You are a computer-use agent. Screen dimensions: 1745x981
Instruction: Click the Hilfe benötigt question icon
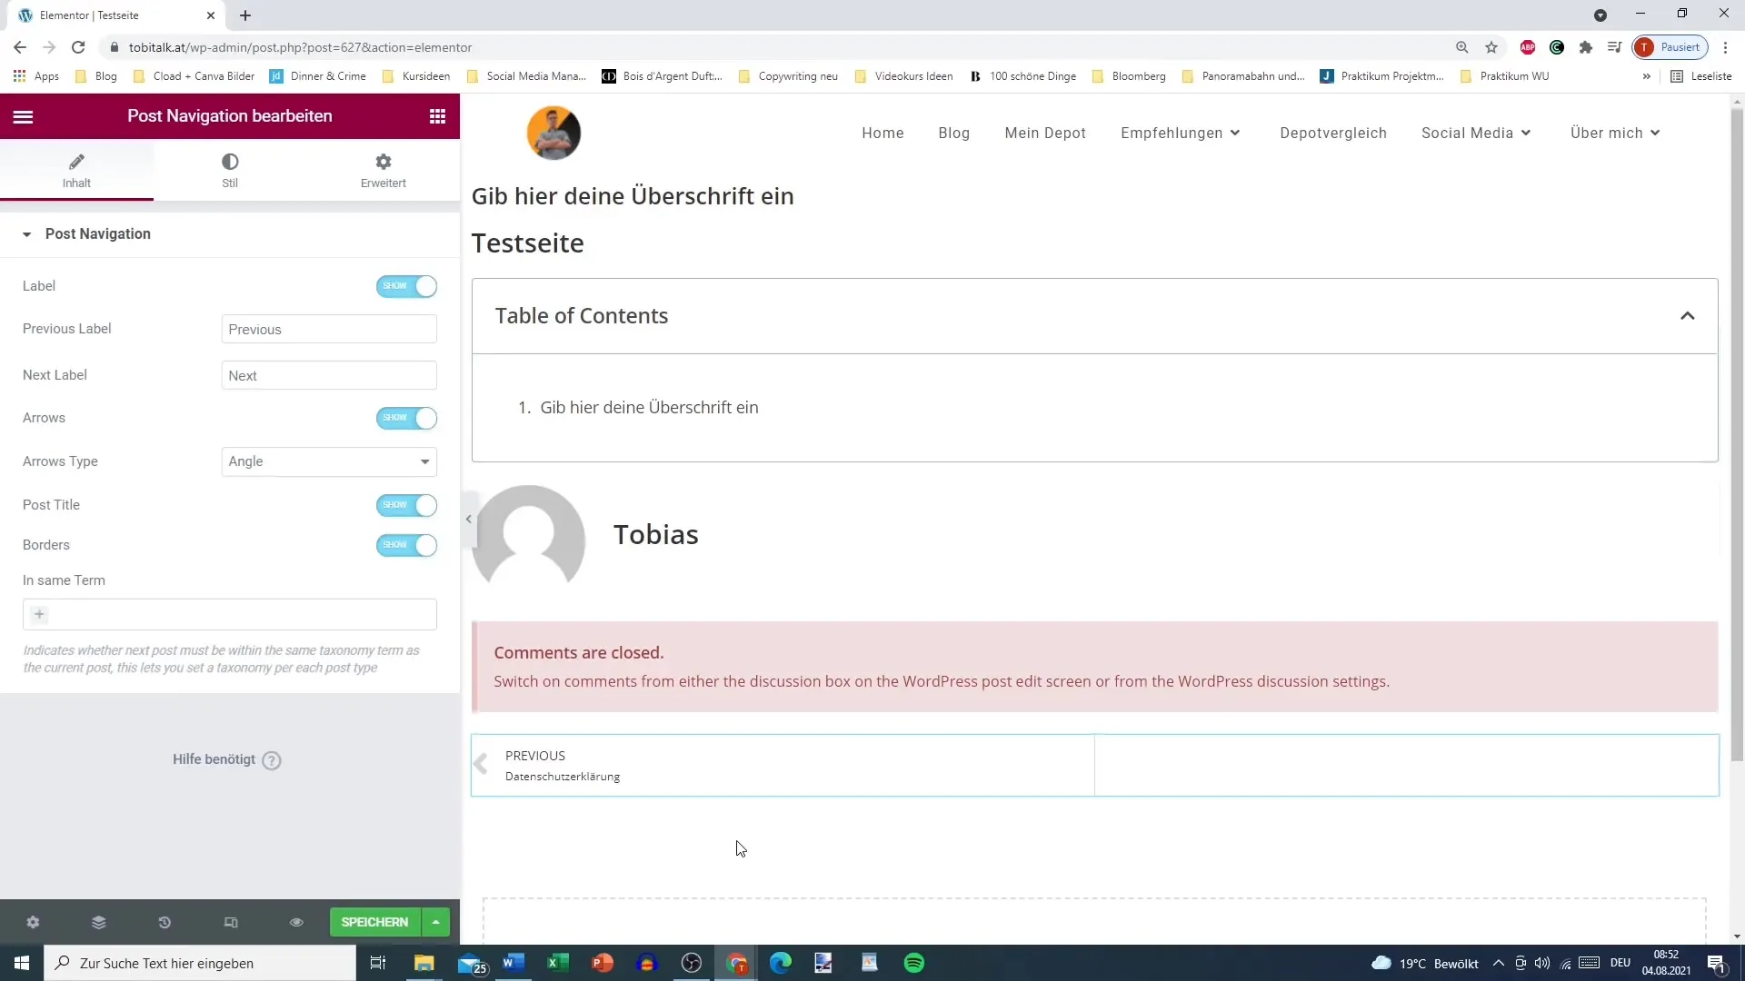272,760
